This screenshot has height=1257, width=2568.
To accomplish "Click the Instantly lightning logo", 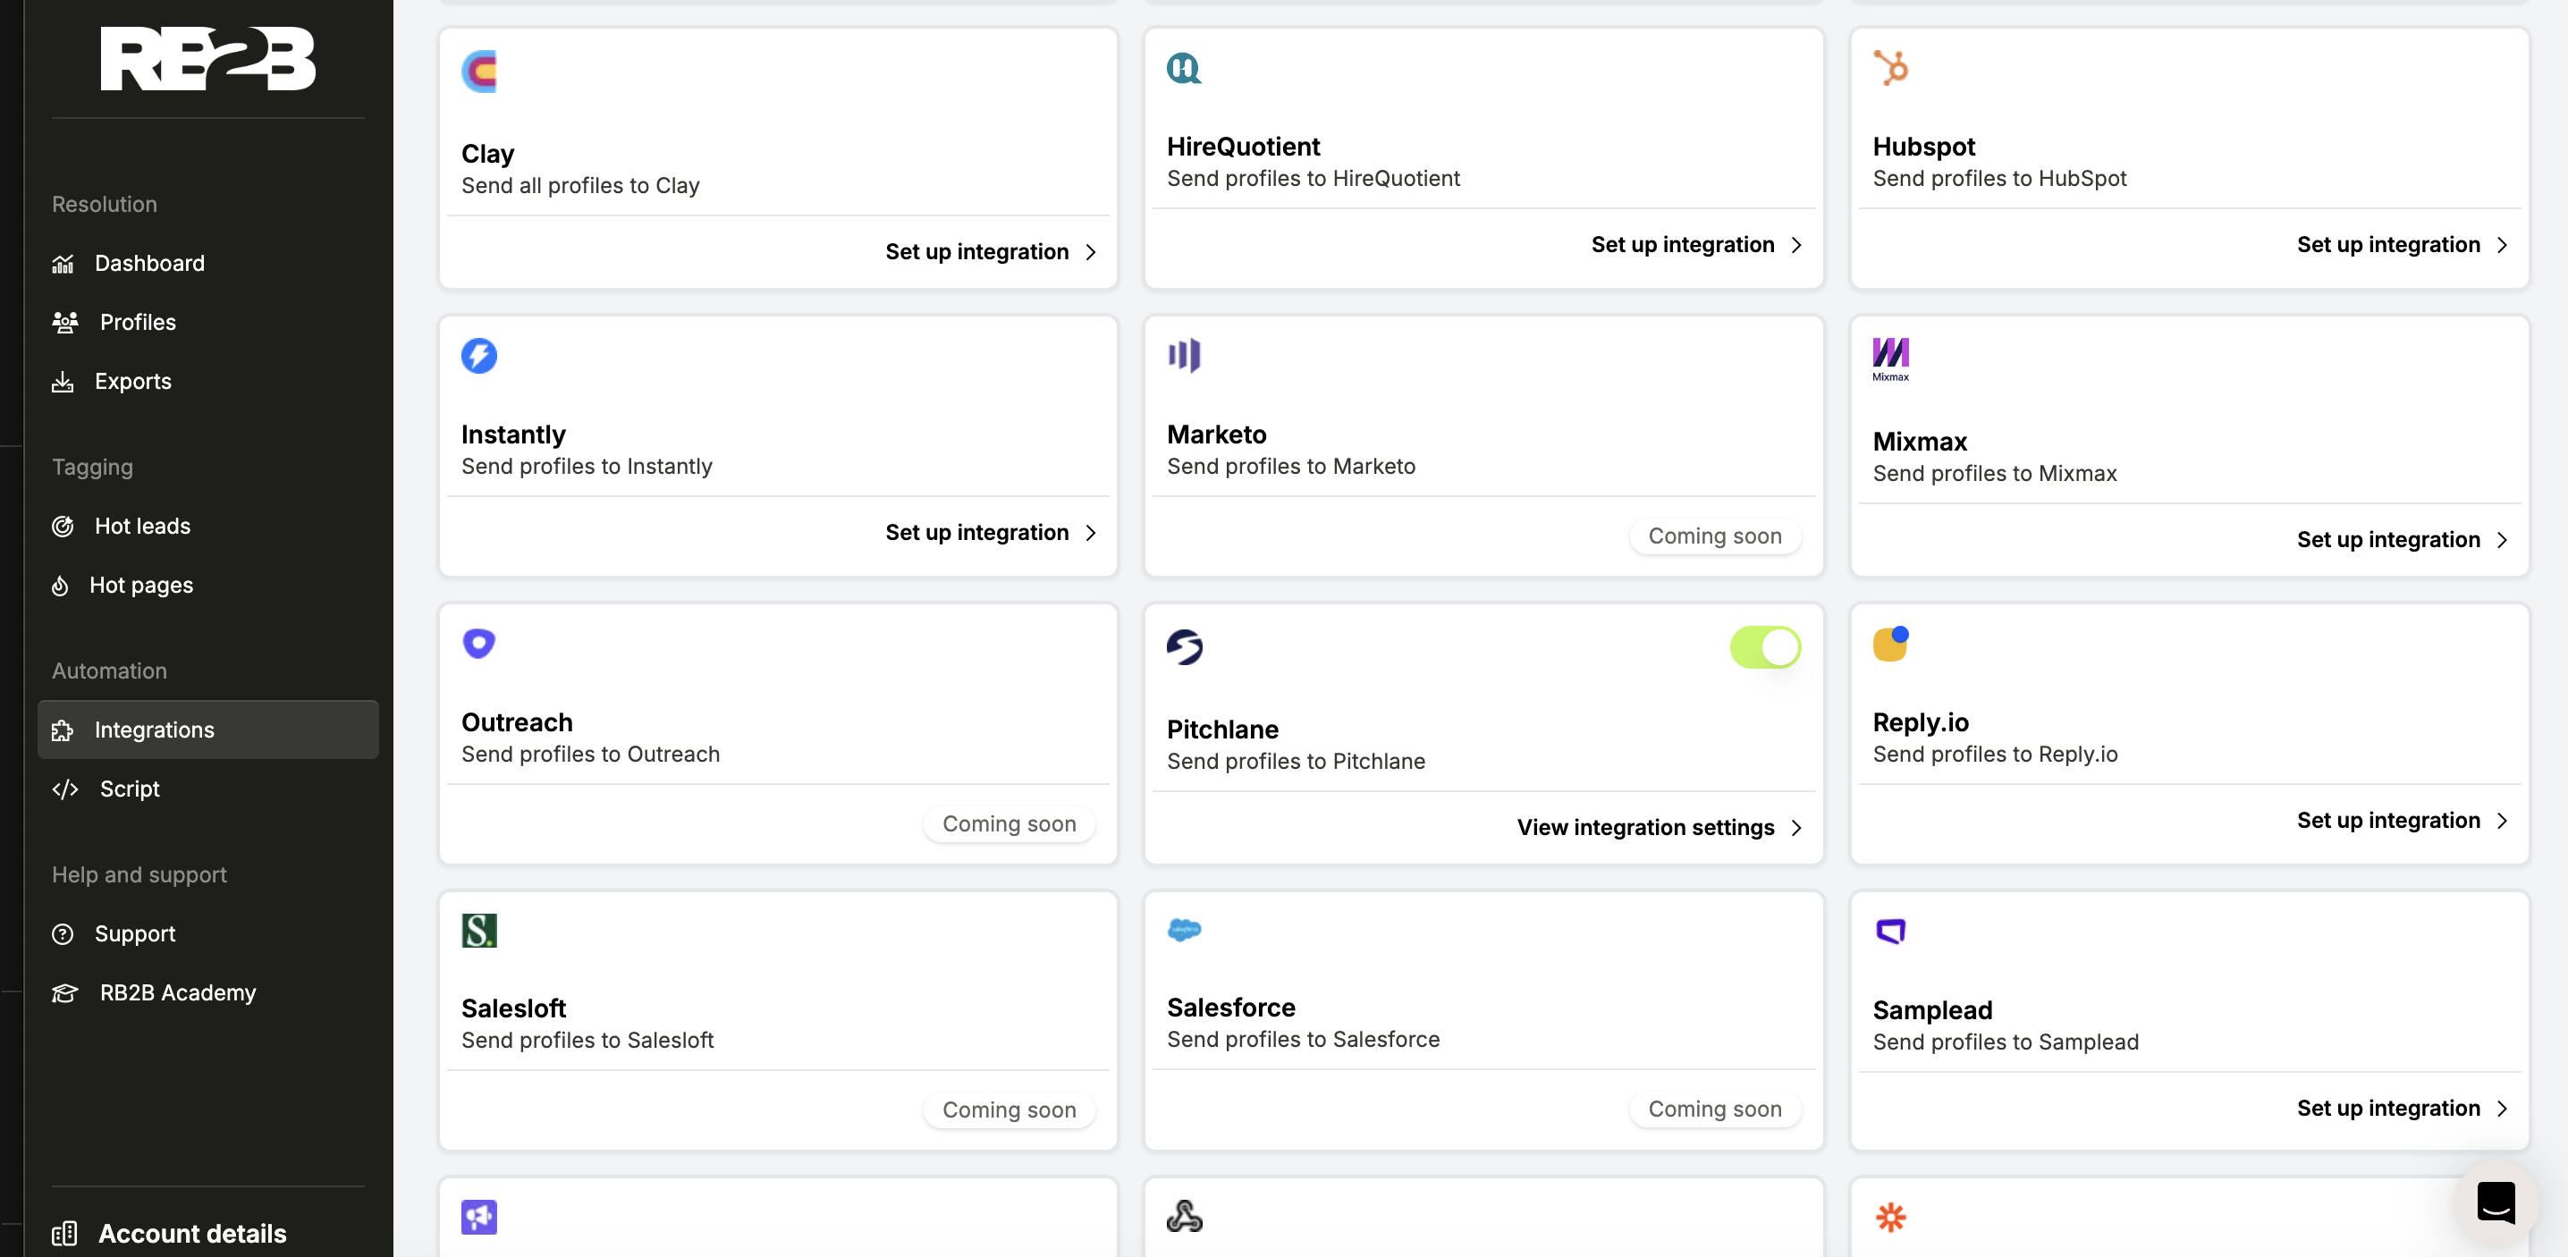I will pos(479,356).
